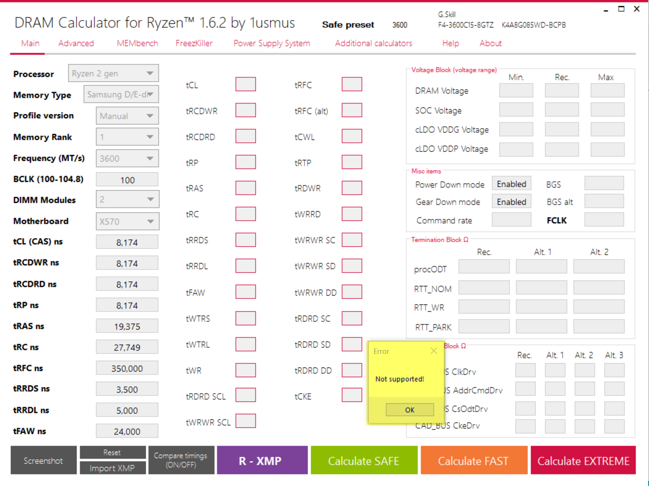Click the Screenshot button
The image size is (649, 486).
(44, 460)
